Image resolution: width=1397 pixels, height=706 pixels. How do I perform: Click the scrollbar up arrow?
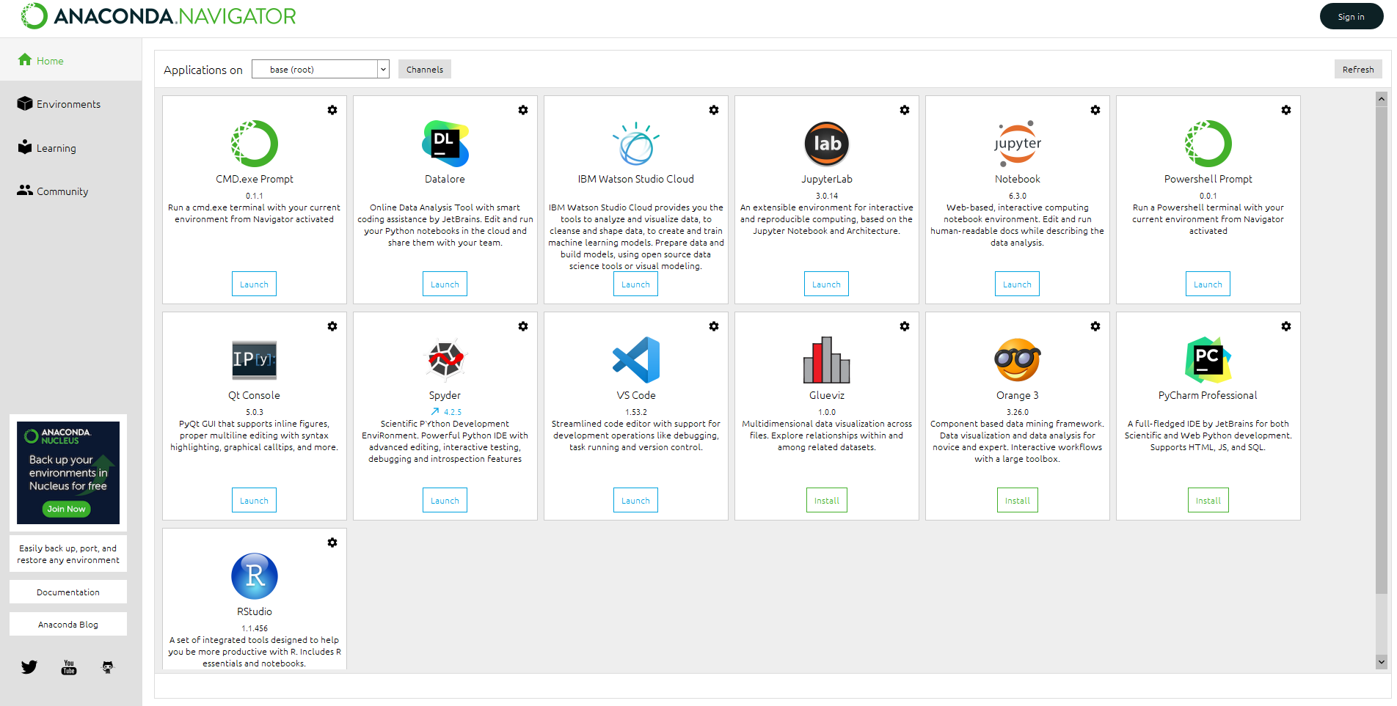(1382, 98)
